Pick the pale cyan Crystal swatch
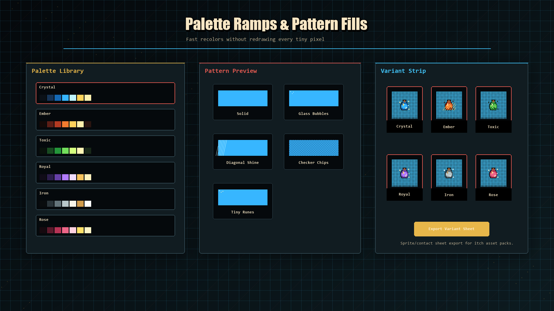Screen dimensions: 554x311 [73, 98]
